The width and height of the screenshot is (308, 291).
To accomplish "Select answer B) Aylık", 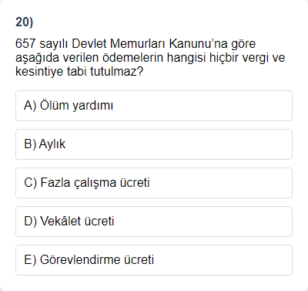I will [154, 144].
